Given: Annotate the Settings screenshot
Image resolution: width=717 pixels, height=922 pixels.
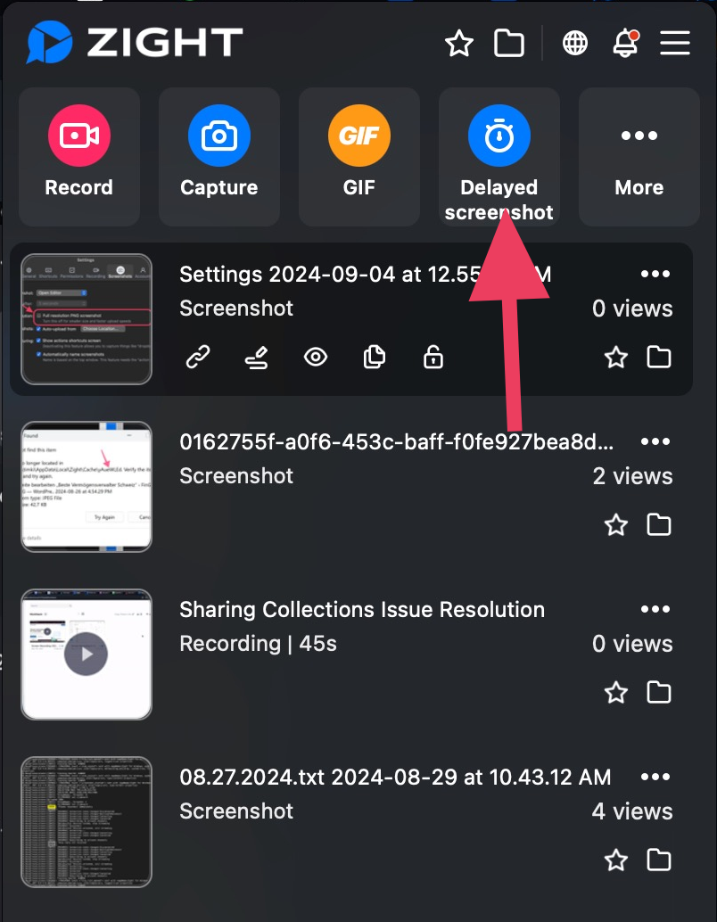Looking at the screenshot, I should click(x=257, y=357).
